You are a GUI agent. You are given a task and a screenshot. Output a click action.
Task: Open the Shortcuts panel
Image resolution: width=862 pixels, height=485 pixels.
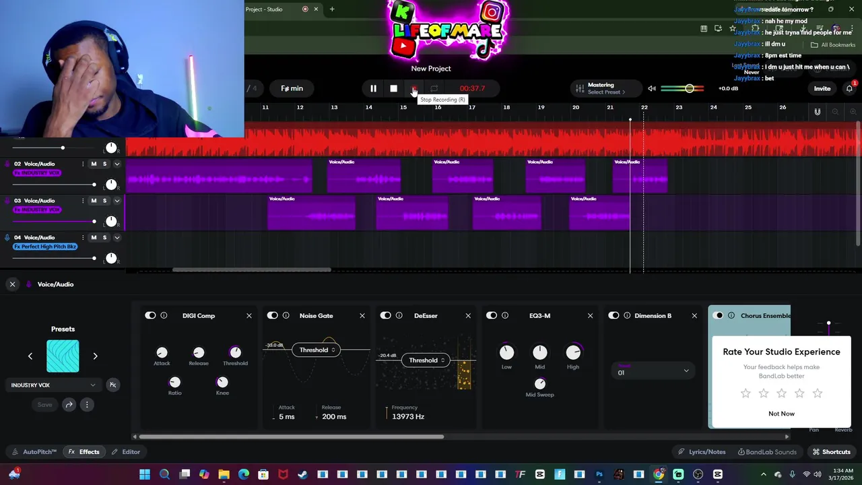pos(831,452)
